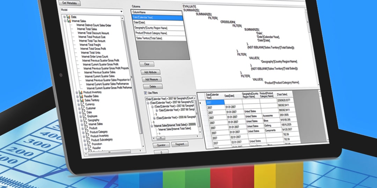The image size is (377, 188).
Task: Click the Sales Territory measure group icon
Action: (82, 100)
